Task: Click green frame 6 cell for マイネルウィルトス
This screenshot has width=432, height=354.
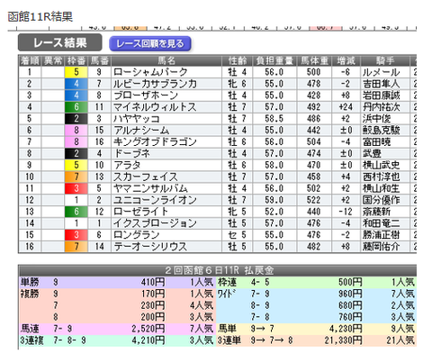Action: pyautogui.click(x=76, y=107)
